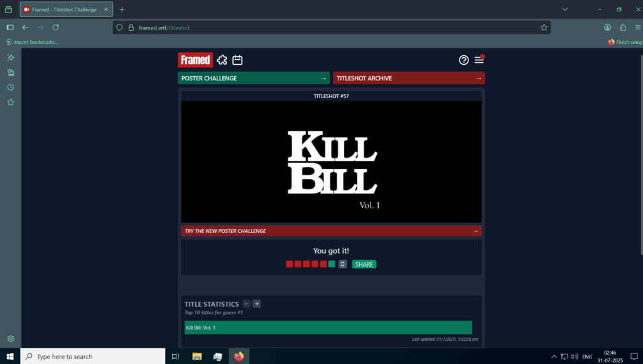
Task: Open the calendar archive icon
Action: [237, 60]
